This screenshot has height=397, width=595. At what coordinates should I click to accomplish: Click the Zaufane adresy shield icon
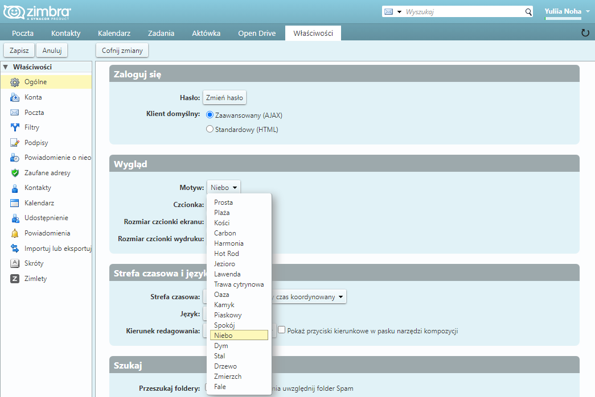tap(15, 173)
